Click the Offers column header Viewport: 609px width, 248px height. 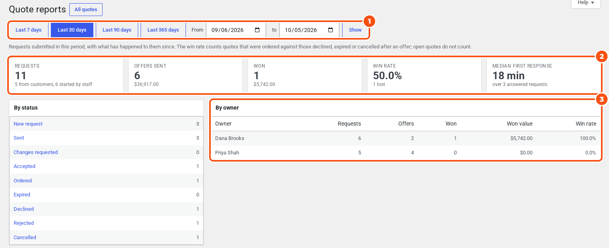tap(406, 124)
